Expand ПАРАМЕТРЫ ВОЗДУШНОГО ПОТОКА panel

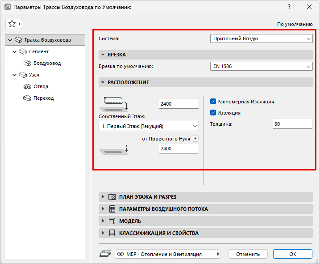[x=205, y=209]
